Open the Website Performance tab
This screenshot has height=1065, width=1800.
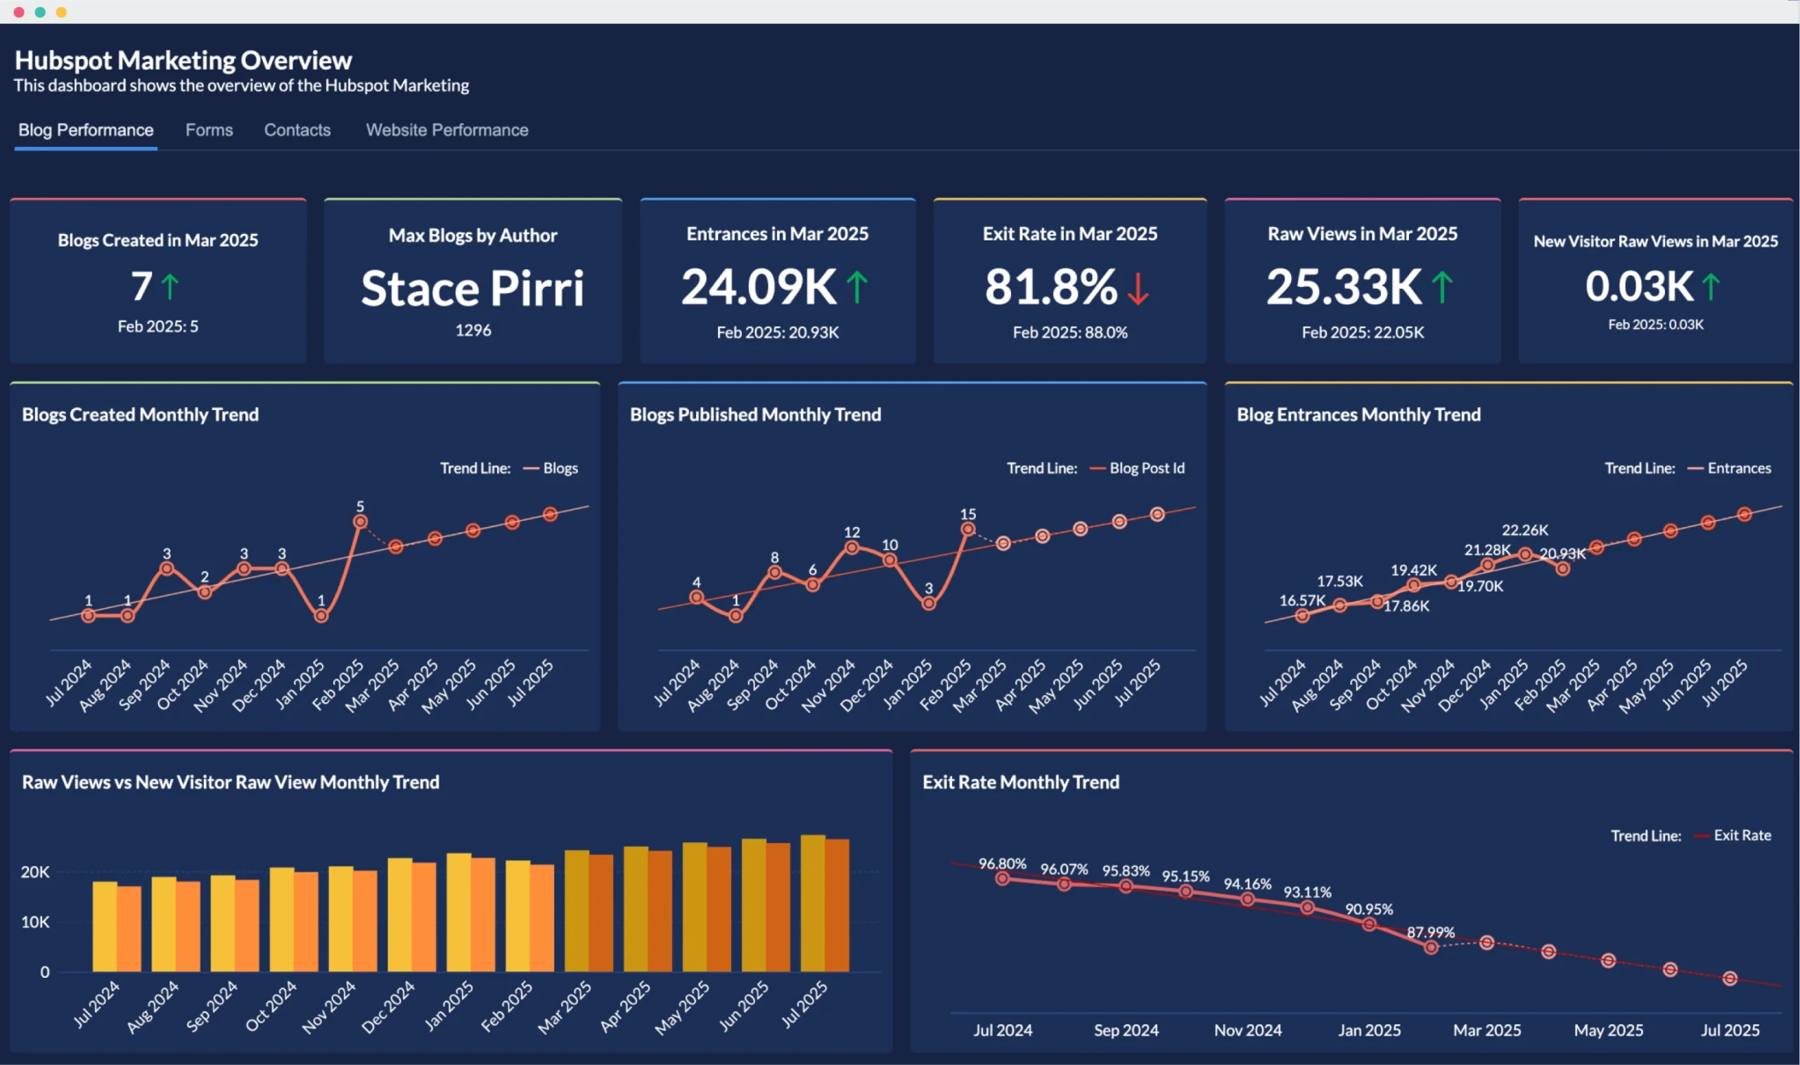tap(446, 130)
